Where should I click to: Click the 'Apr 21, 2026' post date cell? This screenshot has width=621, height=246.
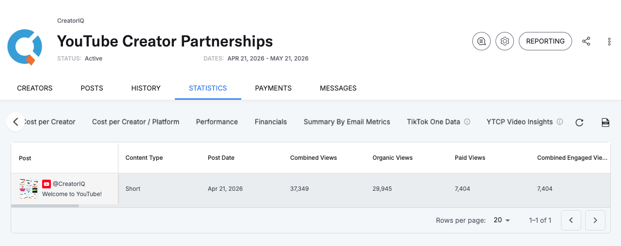pos(225,189)
